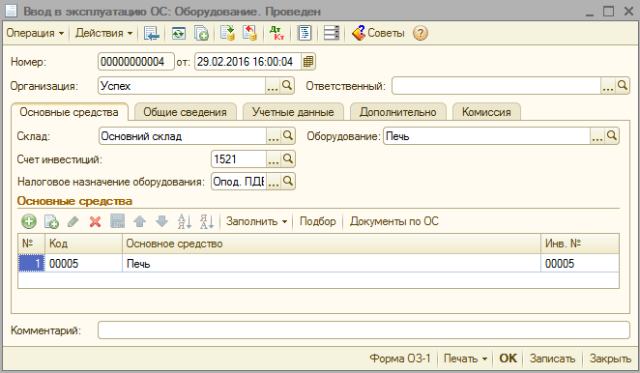The height and width of the screenshot is (373, 640).
Task: Move the row up with arrow icon
Action: [139, 221]
